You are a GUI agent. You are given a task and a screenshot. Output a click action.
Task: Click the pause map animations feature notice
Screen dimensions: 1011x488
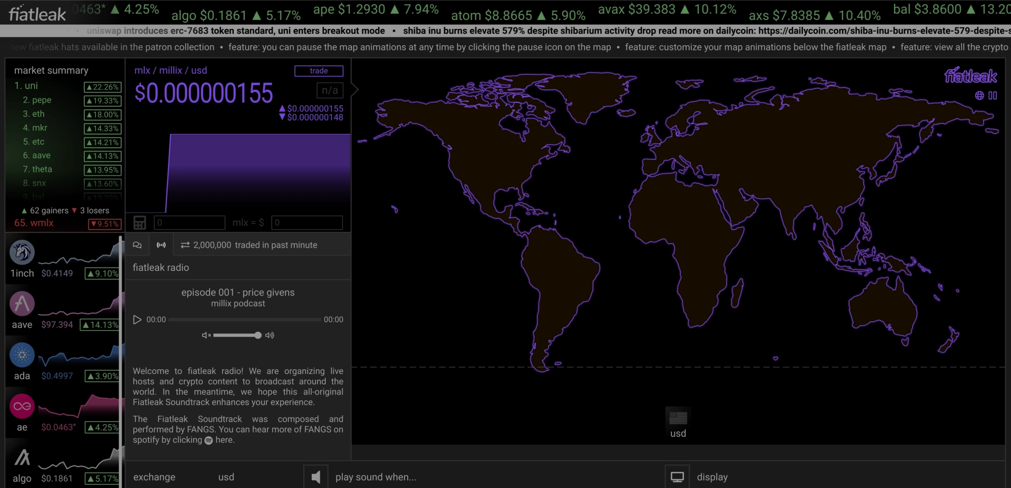(x=420, y=47)
